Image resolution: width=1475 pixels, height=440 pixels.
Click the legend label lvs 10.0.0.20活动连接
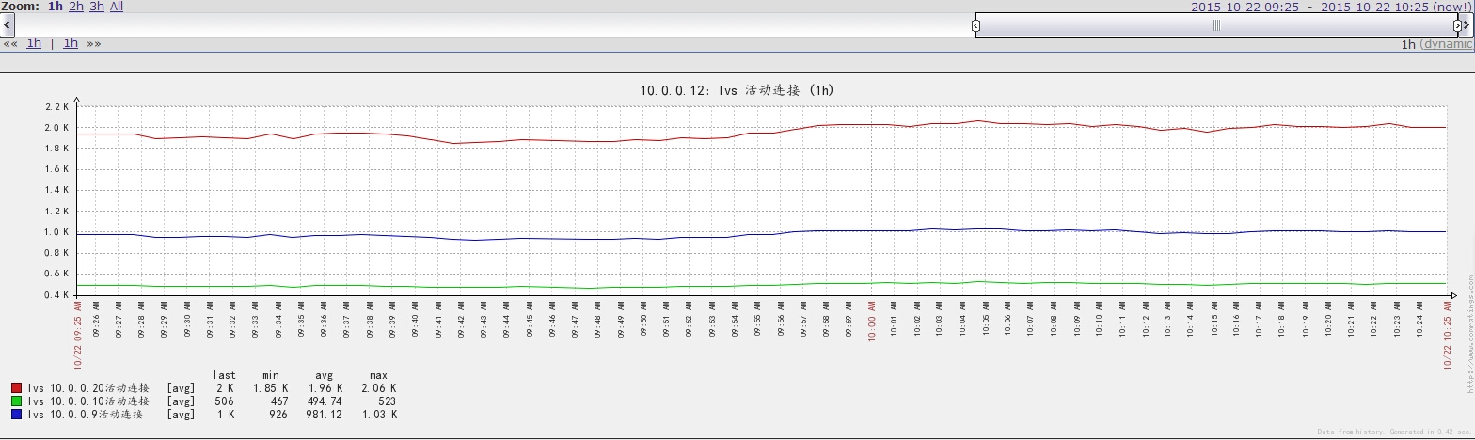click(88, 387)
